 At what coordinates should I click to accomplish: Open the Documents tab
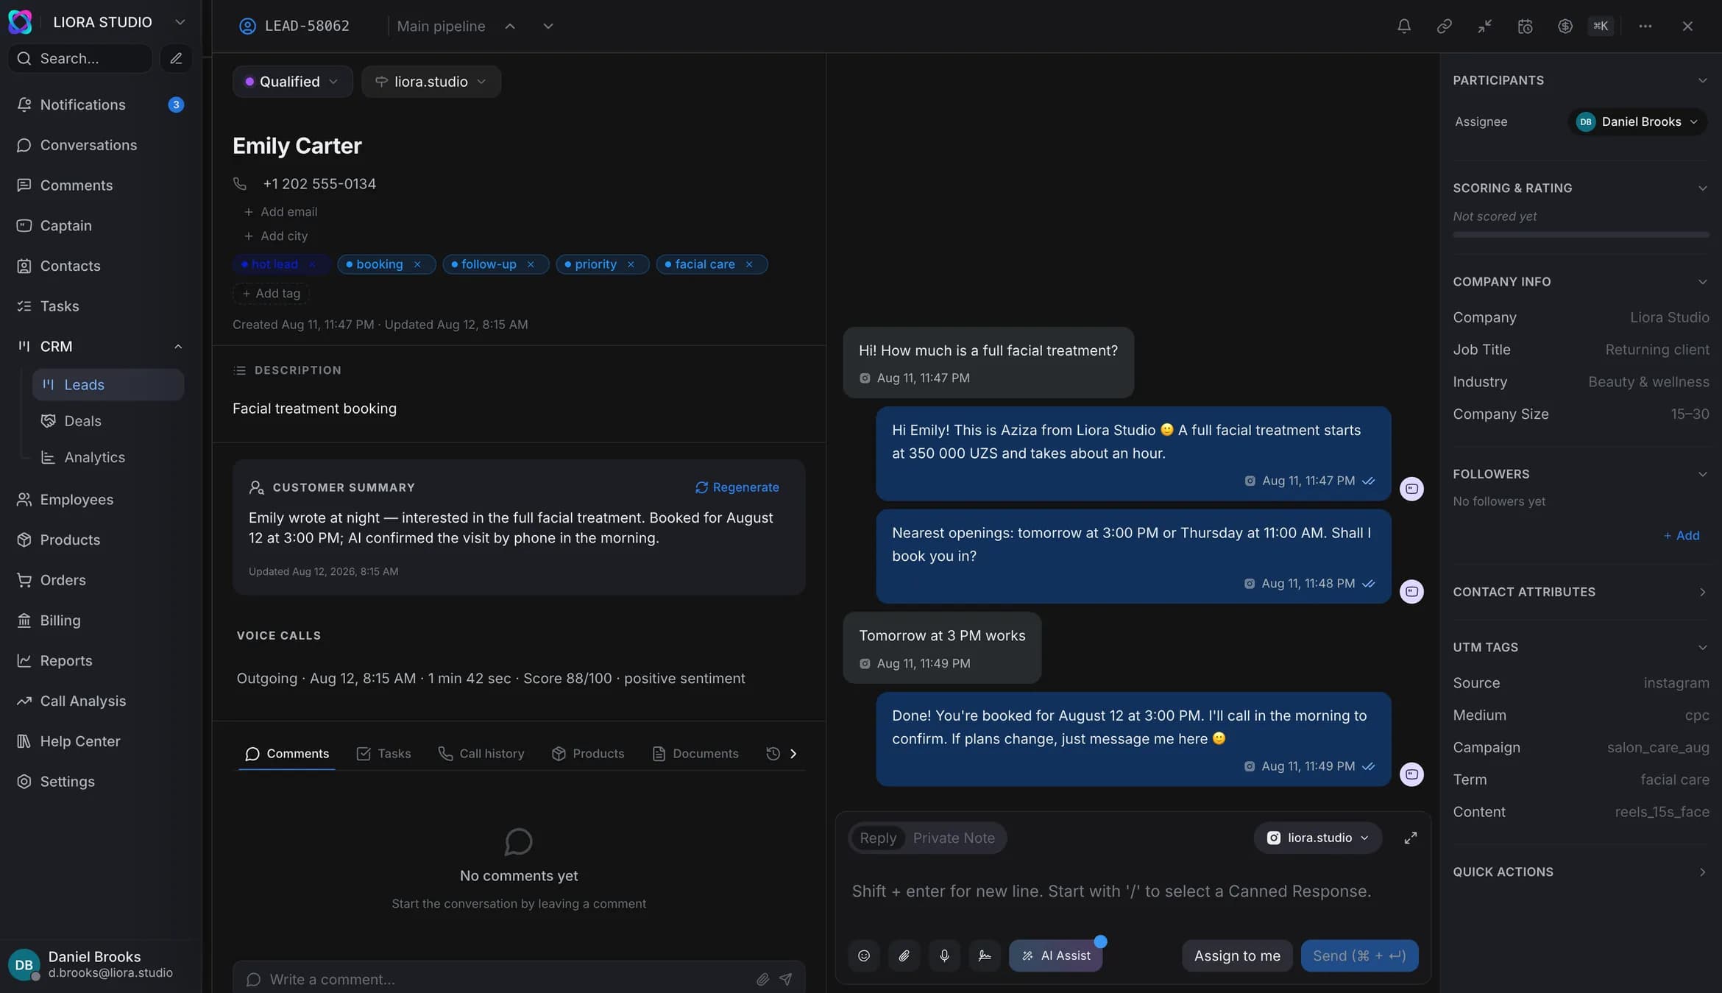click(x=695, y=753)
